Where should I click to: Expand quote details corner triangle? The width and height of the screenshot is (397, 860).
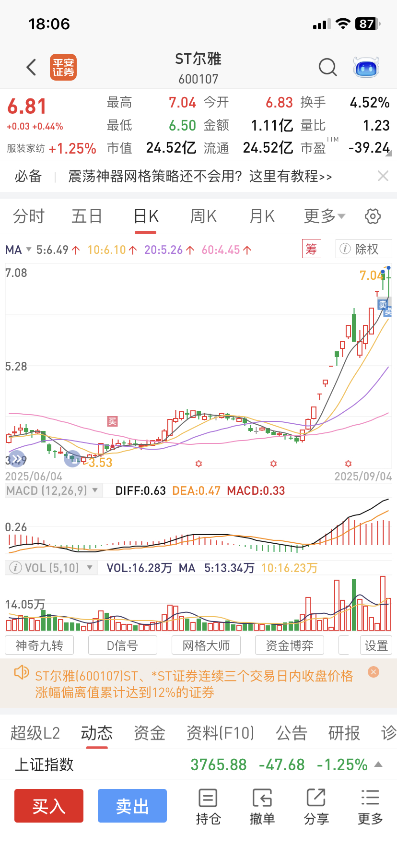click(388, 154)
